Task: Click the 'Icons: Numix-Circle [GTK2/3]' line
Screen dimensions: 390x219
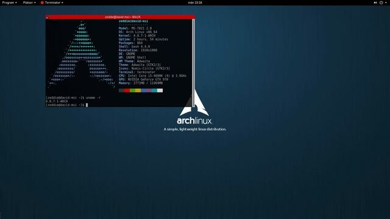Action: pos(144,68)
